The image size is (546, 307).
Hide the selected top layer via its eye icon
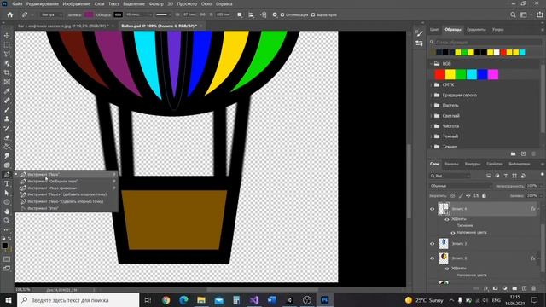click(x=433, y=209)
